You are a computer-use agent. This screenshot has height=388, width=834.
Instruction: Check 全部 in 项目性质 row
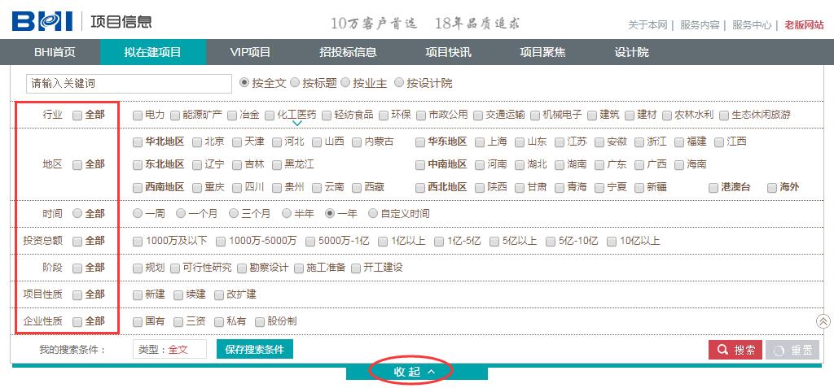[77, 294]
